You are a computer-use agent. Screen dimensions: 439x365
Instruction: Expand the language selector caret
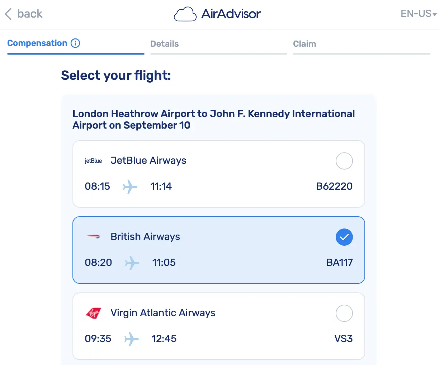click(x=434, y=14)
